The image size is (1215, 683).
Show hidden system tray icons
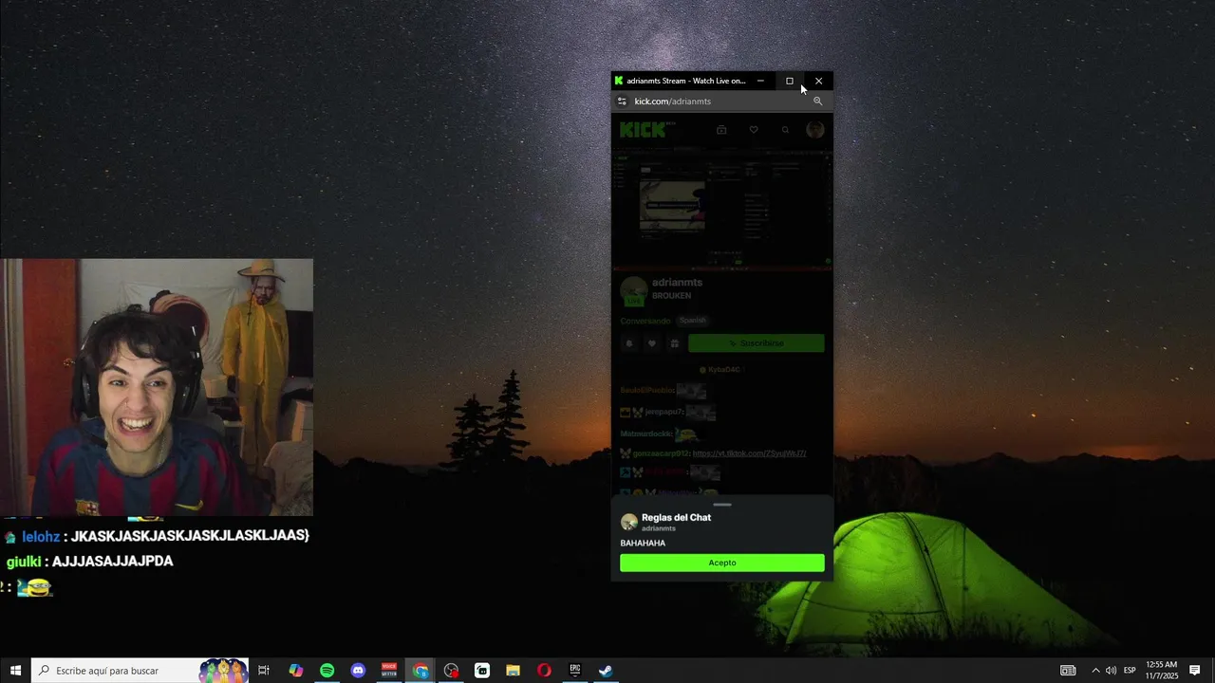[x=1094, y=671]
